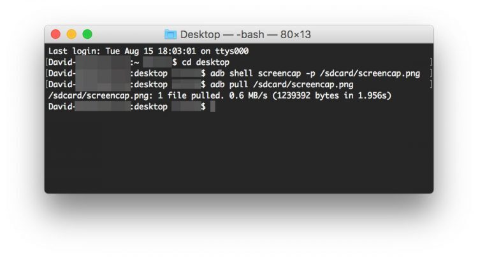This screenshot has width=478, height=257.
Task: Click the blue Desktop folder icon in title bar
Action: (170, 34)
